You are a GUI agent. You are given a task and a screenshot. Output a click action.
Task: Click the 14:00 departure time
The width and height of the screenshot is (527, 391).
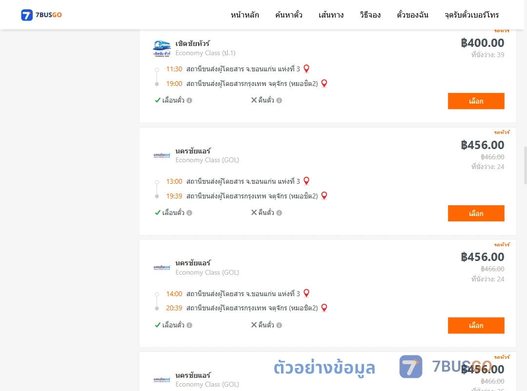[x=174, y=294]
